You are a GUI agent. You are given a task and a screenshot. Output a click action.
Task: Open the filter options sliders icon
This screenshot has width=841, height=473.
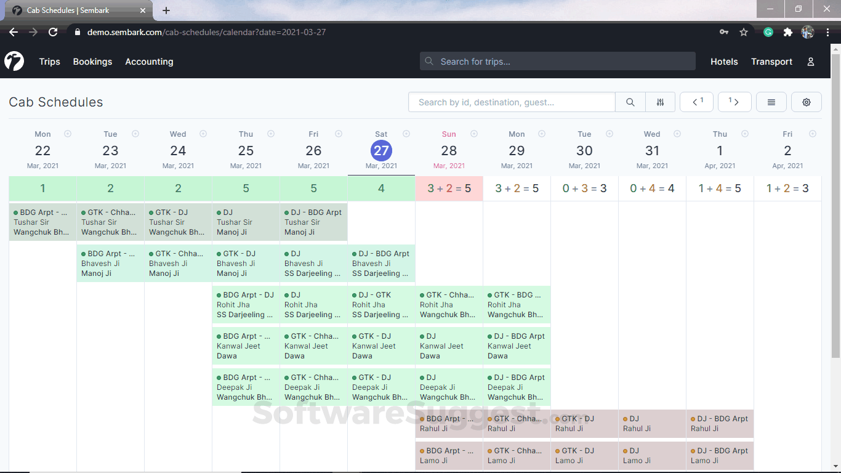(660, 102)
